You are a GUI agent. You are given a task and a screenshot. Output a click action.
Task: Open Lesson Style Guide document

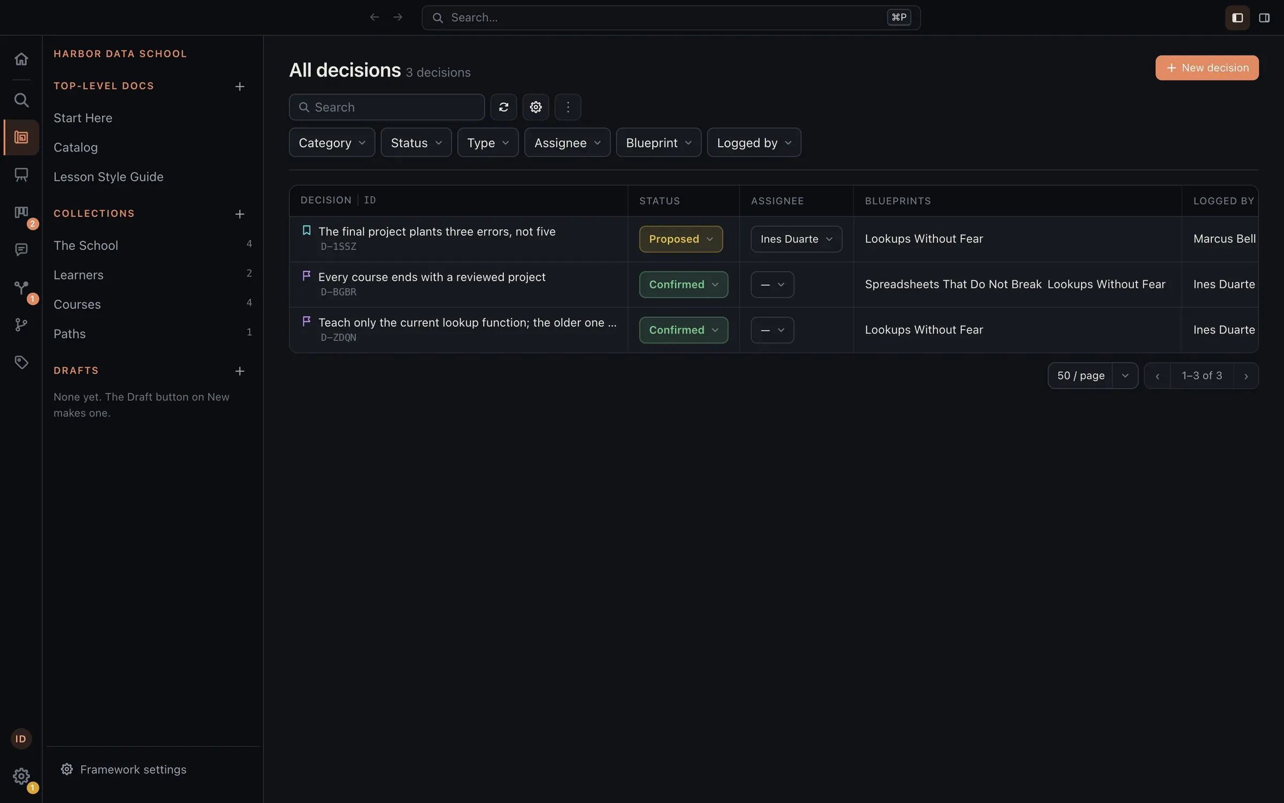[x=109, y=177]
